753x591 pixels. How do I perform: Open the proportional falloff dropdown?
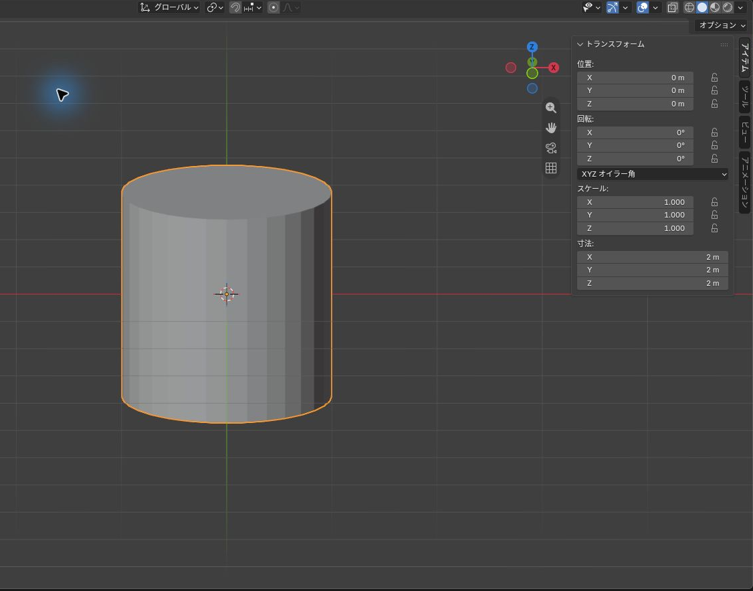coord(291,7)
